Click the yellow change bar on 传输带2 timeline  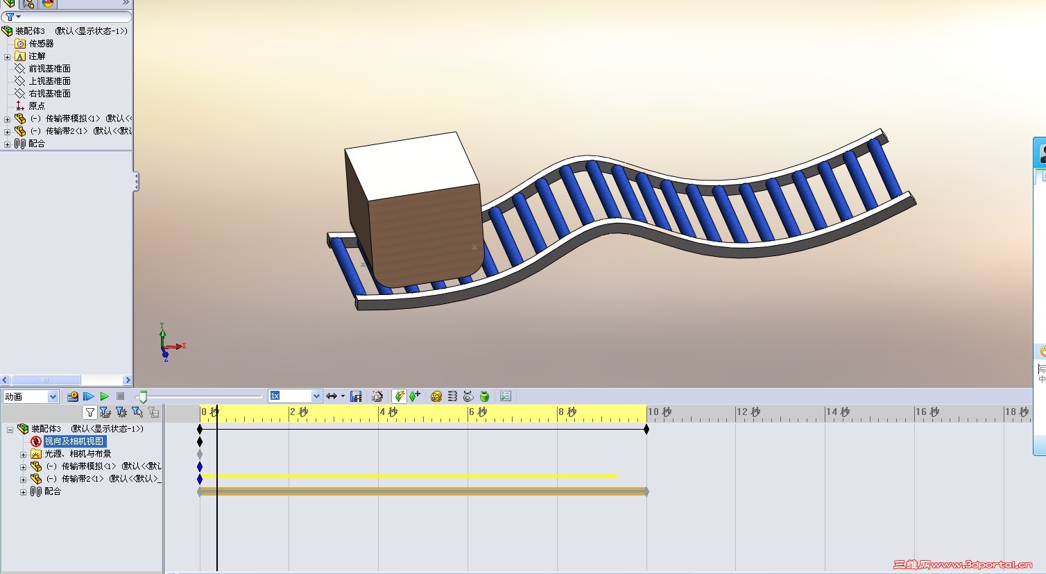click(409, 476)
